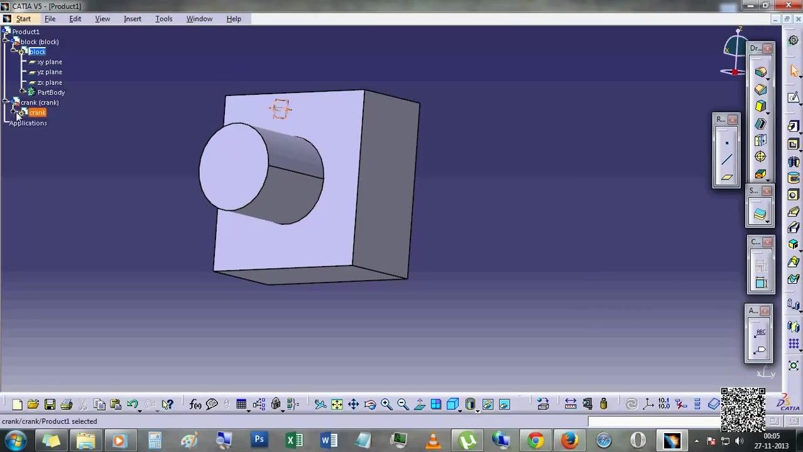
Task: Click the Fit All In icon
Action: (x=337, y=405)
